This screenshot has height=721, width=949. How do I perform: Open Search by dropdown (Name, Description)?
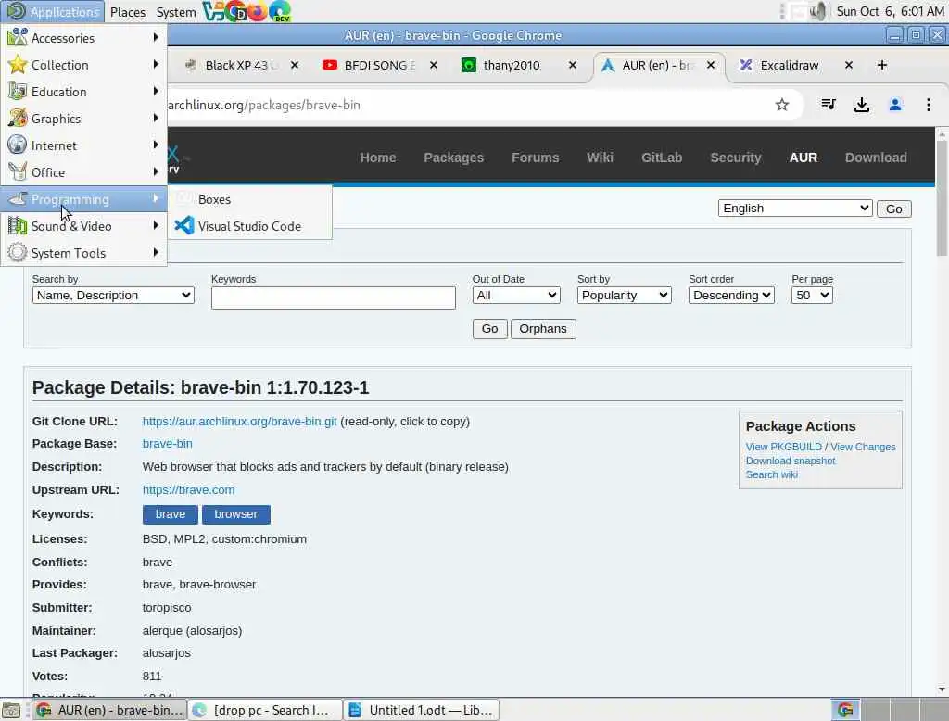(x=113, y=296)
